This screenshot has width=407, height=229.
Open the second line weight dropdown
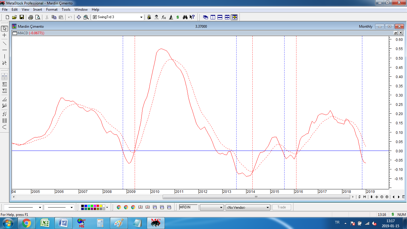point(72,207)
